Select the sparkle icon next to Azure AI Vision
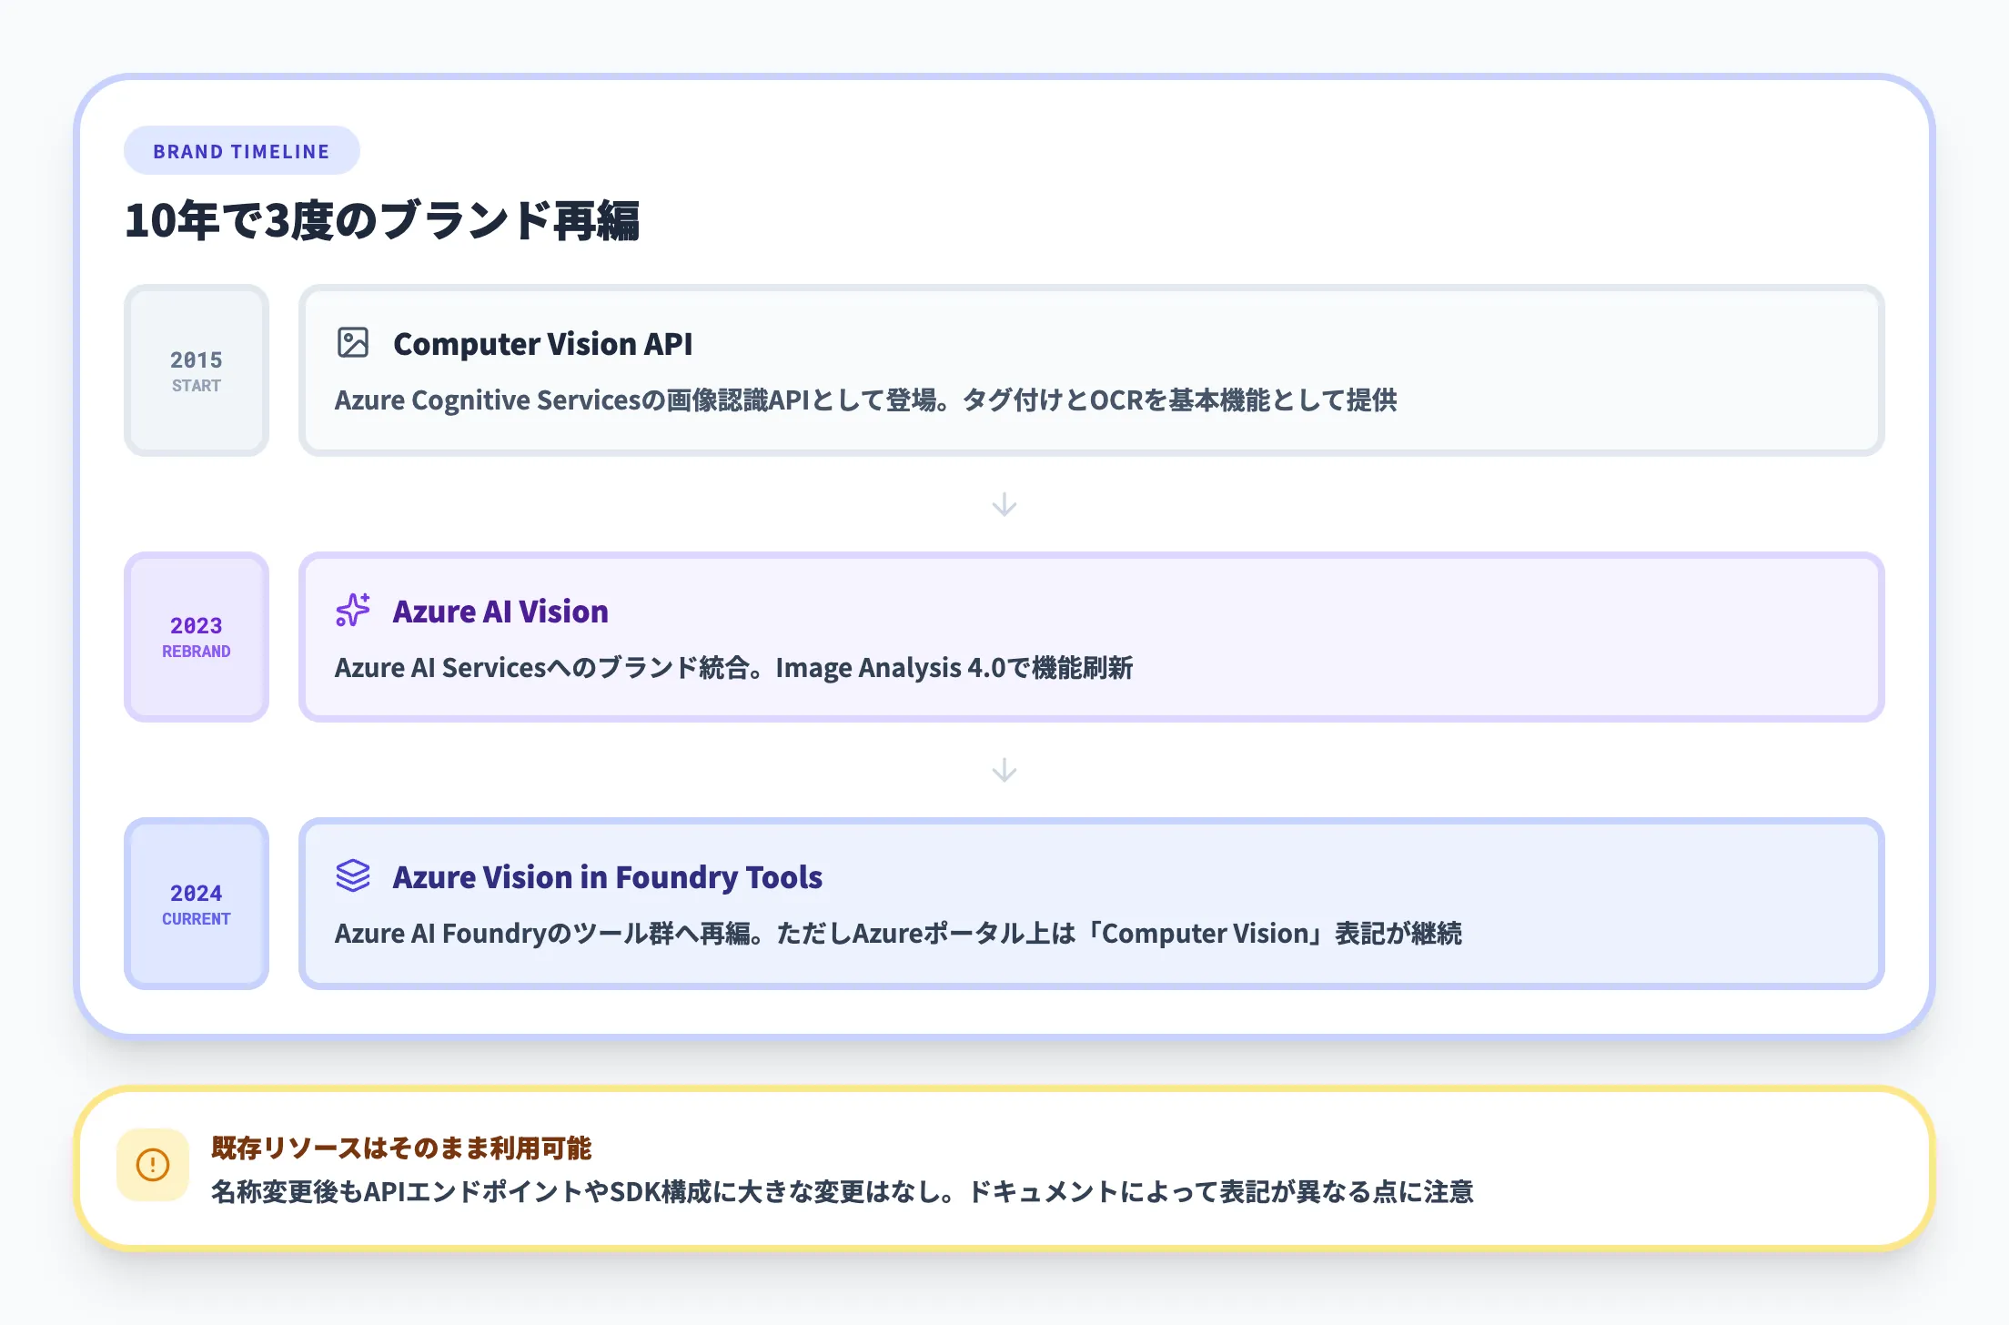2009x1325 pixels. [352, 611]
